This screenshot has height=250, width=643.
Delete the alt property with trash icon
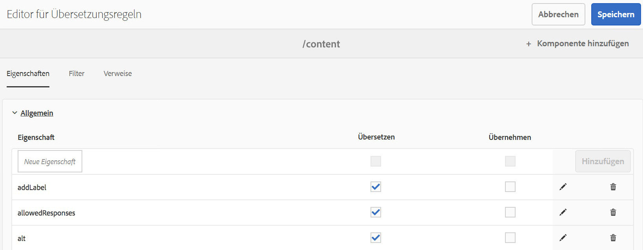pyautogui.click(x=613, y=238)
